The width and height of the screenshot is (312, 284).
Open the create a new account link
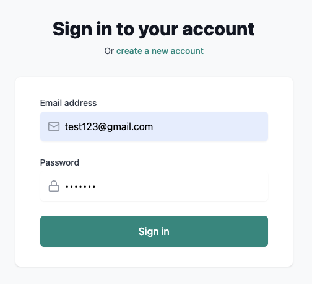click(160, 51)
